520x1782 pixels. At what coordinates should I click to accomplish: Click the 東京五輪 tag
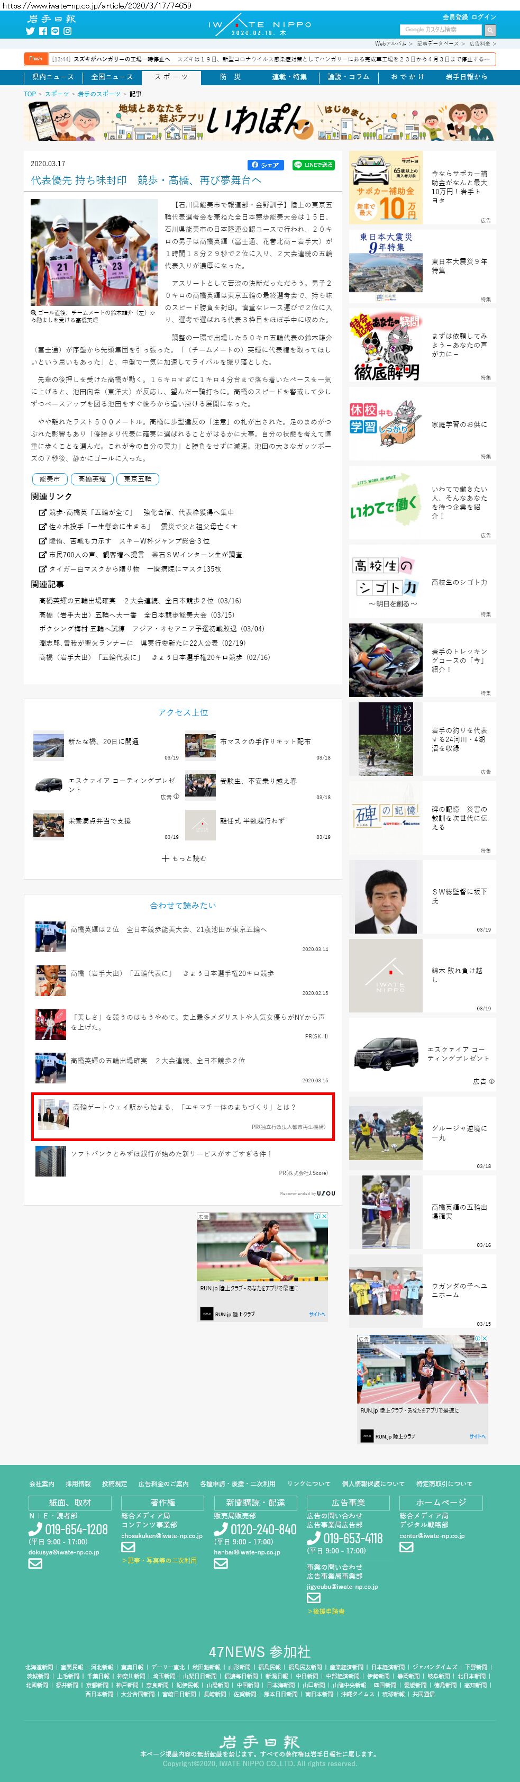pos(138,478)
